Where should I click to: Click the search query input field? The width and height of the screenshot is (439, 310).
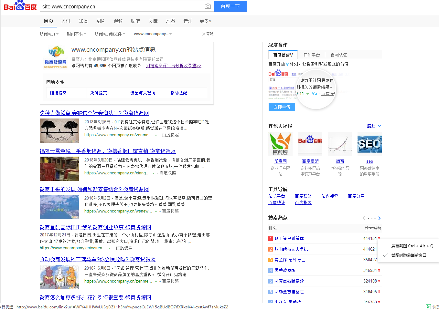121,6
